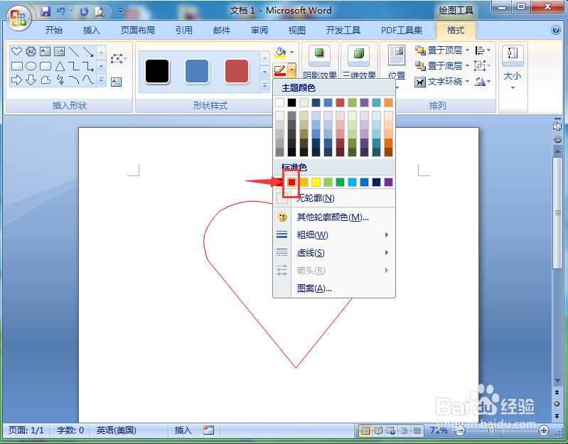
Task: Open 置于底层 dropdown arrow
Action: click(x=467, y=65)
